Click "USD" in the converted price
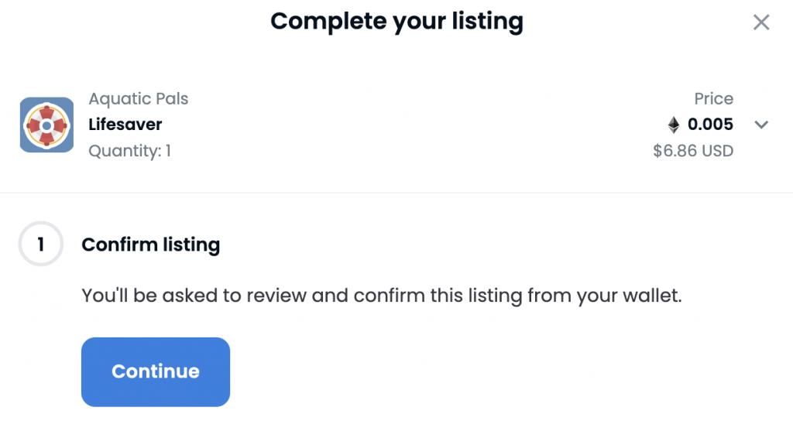 coord(716,151)
